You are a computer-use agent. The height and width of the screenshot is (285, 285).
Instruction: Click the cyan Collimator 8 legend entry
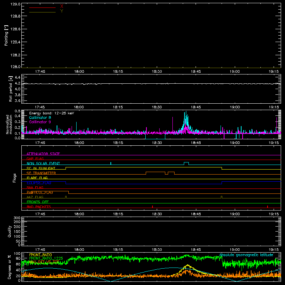pyautogui.click(x=40, y=118)
